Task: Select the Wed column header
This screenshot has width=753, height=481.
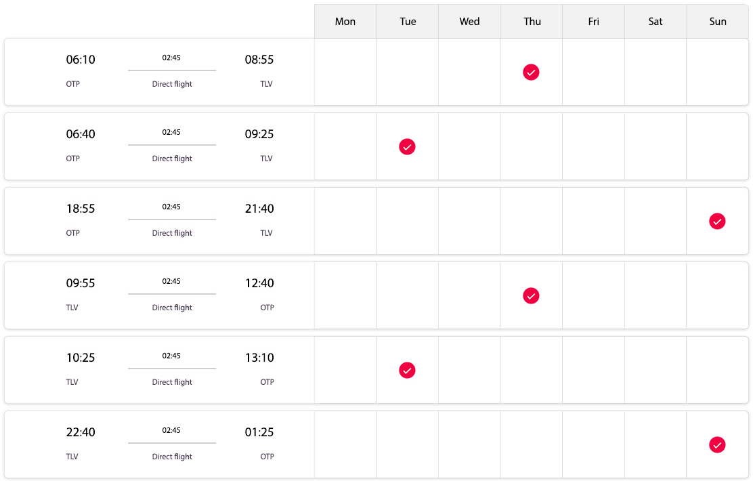Action: [469, 21]
